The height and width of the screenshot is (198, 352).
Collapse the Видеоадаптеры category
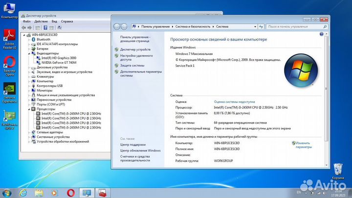[29, 53]
